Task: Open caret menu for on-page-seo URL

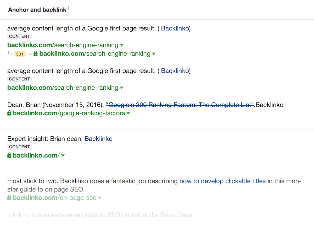Action: [x=100, y=198]
